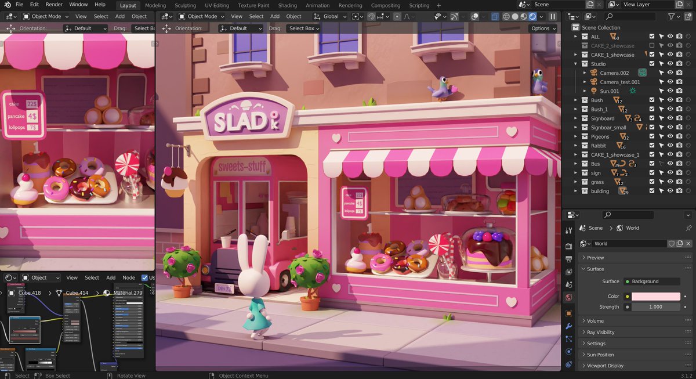Switch to the Compositing workspace tab

tap(386, 5)
